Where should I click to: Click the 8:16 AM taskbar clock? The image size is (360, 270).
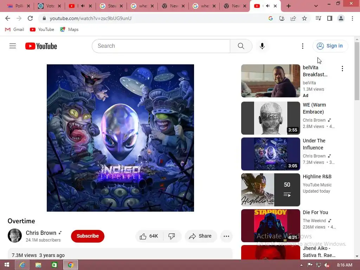click(345, 265)
